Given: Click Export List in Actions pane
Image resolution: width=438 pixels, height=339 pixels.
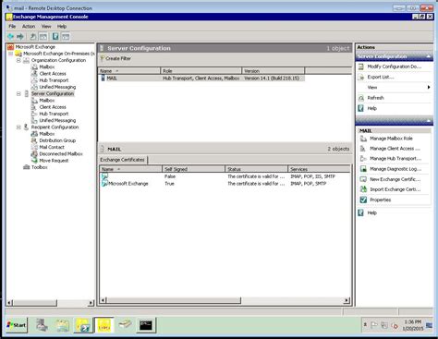Looking at the screenshot, I should coord(381,77).
